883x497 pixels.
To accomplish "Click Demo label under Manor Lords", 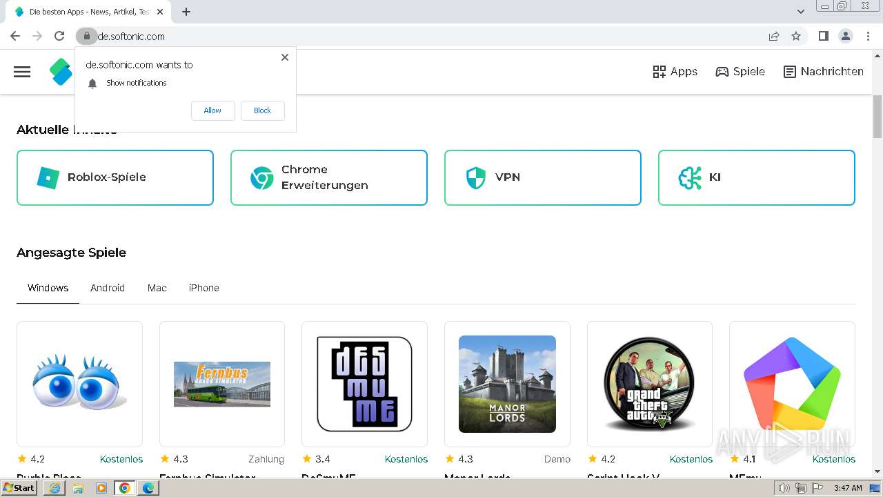I will click(x=557, y=459).
